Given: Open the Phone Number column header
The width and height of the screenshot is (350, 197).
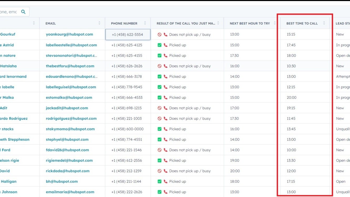Looking at the screenshot, I should point(124,23).
